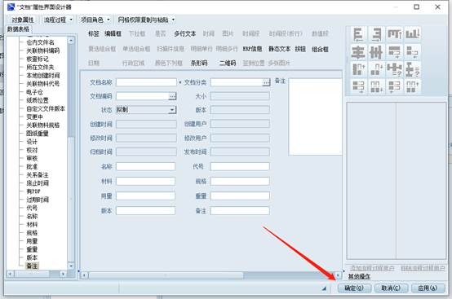Select 关联物料规格 in the tree

pyautogui.click(x=43, y=125)
